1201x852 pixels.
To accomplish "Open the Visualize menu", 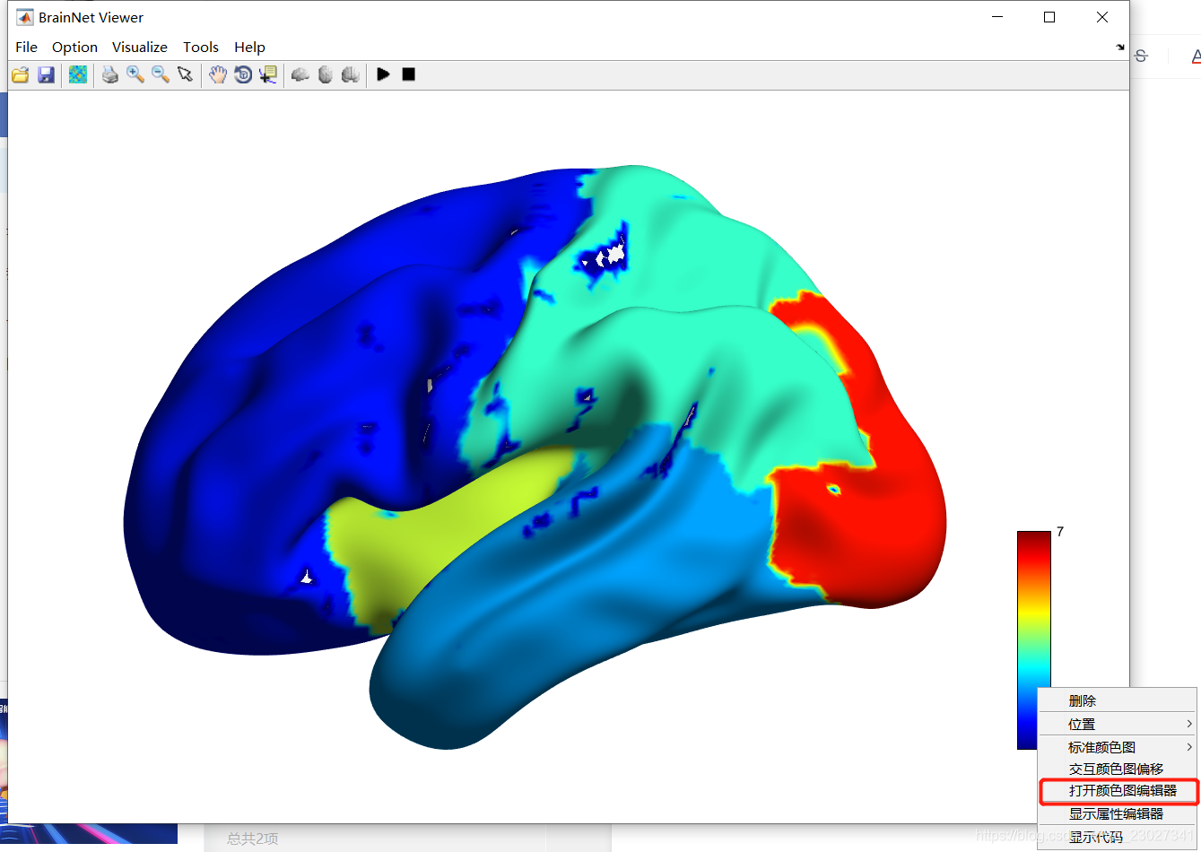I will tap(140, 47).
